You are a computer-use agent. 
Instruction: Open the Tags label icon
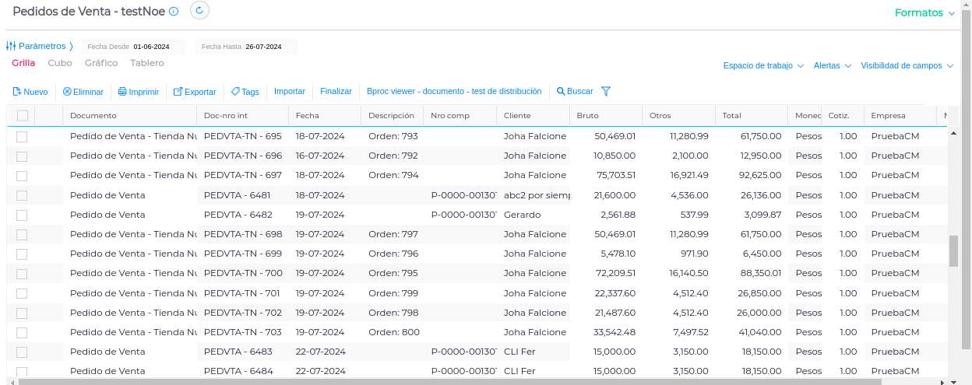235,92
